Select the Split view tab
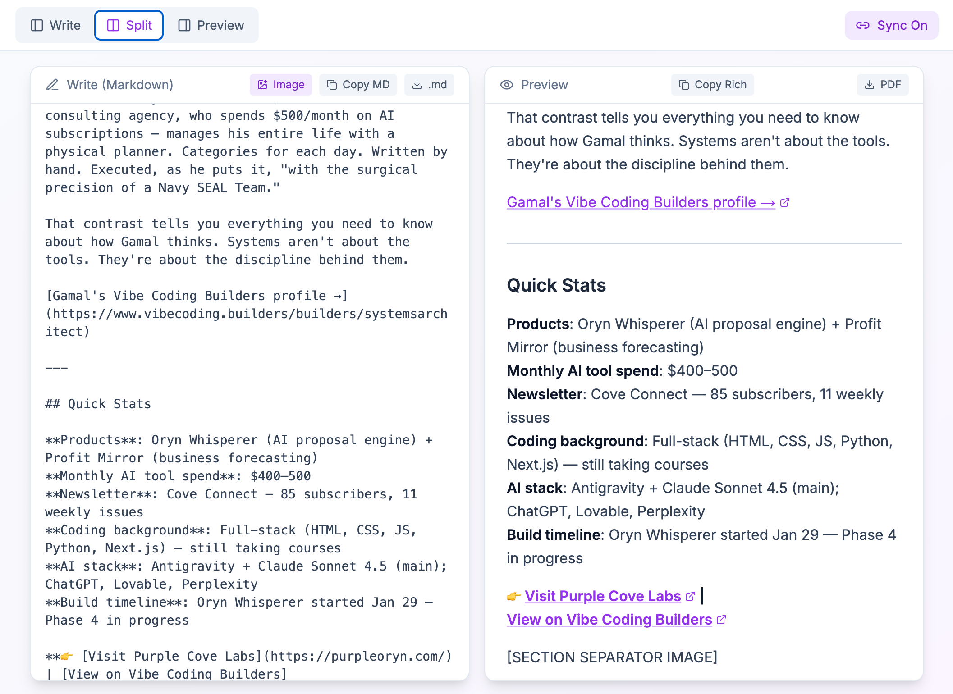Viewport: 953px width, 694px height. pyautogui.click(x=129, y=25)
